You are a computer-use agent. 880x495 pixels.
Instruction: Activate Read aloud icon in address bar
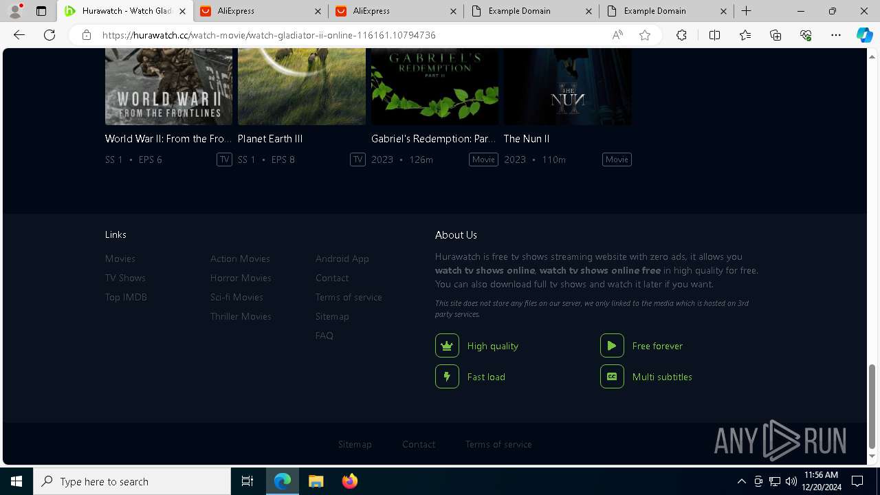coord(617,35)
